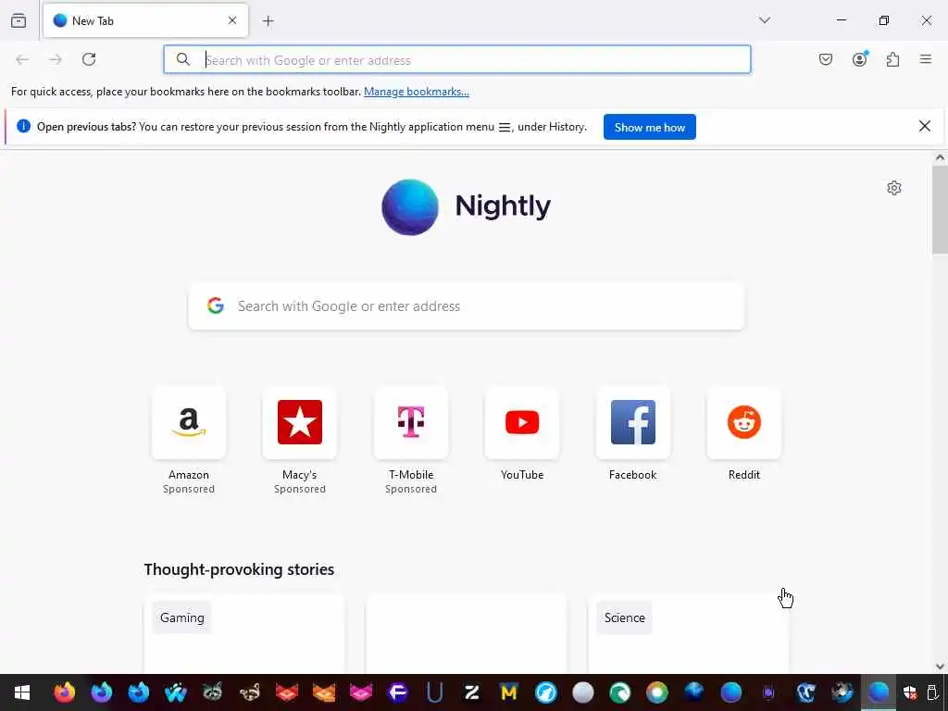The image size is (948, 711).
Task: Open the Windows Start menu
Action: 22,692
